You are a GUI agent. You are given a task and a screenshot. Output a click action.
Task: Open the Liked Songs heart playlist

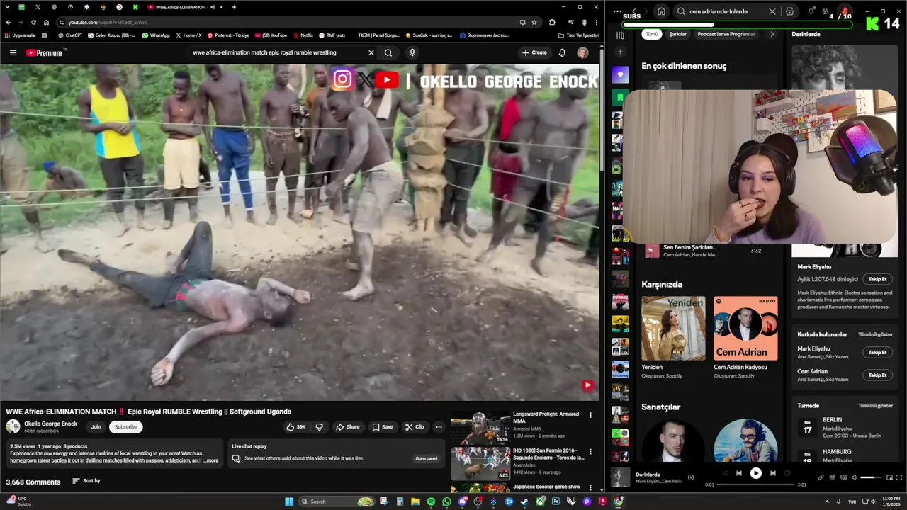click(x=620, y=74)
